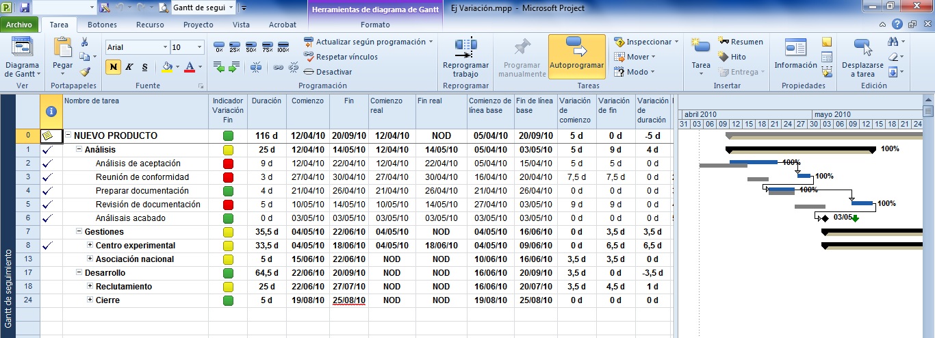Click the Split task icon
935x338 pixels.
click(x=256, y=67)
